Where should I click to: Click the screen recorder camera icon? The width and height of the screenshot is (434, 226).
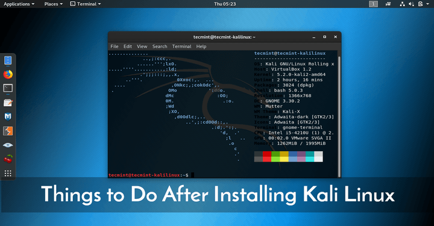(388, 4)
